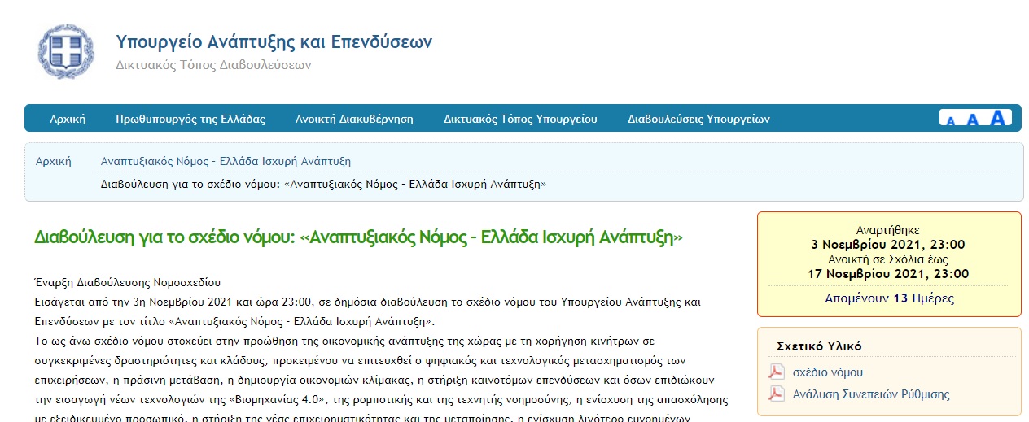Image resolution: width=1029 pixels, height=422 pixels.
Task: Click the PDF icon beside Ανάλυση Συνεπειών Ρύθμισης
Action: (776, 394)
